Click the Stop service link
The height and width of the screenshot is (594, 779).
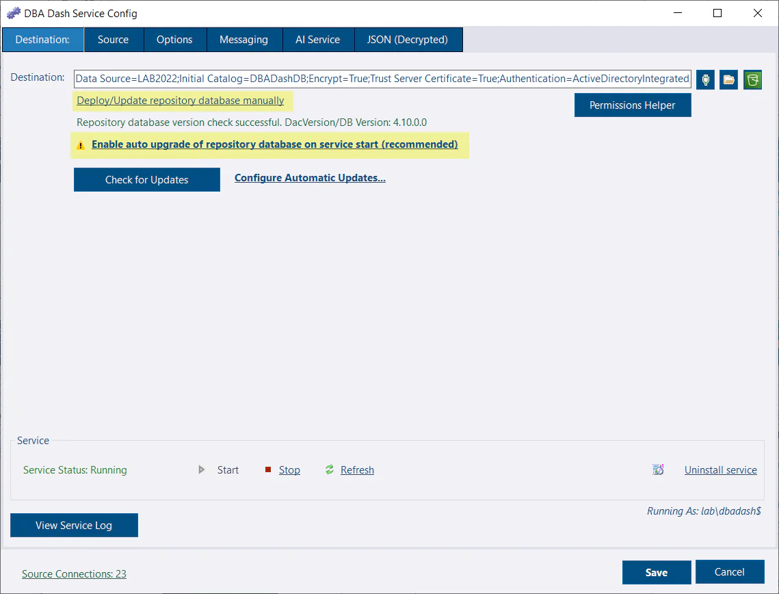coord(289,469)
